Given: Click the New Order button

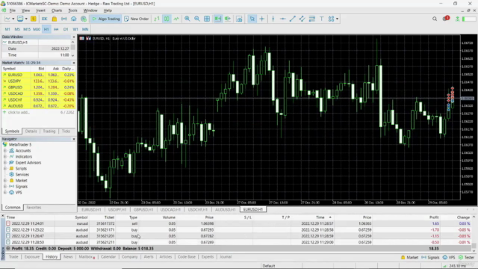Looking at the screenshot, I should coord(136,19).
